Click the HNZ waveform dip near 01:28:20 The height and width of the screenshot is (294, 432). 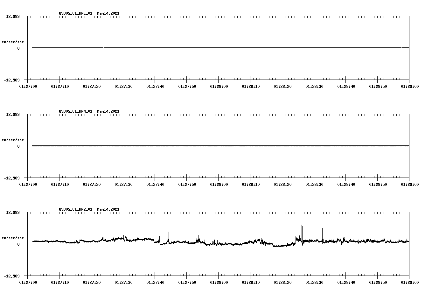282,246
